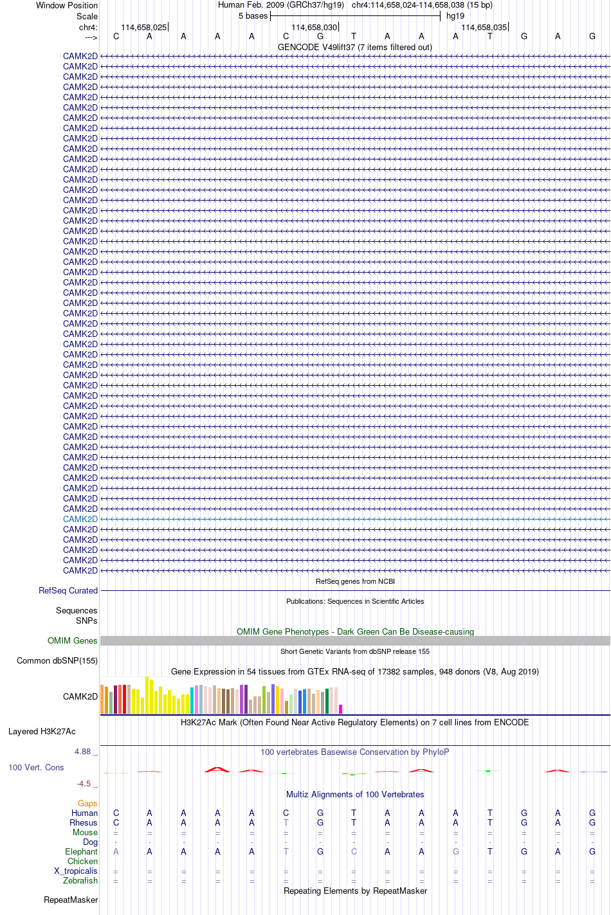Click the hg19 assembly label by scale bar
This screenshot has width=611, height=915.
tap(455, 16)
